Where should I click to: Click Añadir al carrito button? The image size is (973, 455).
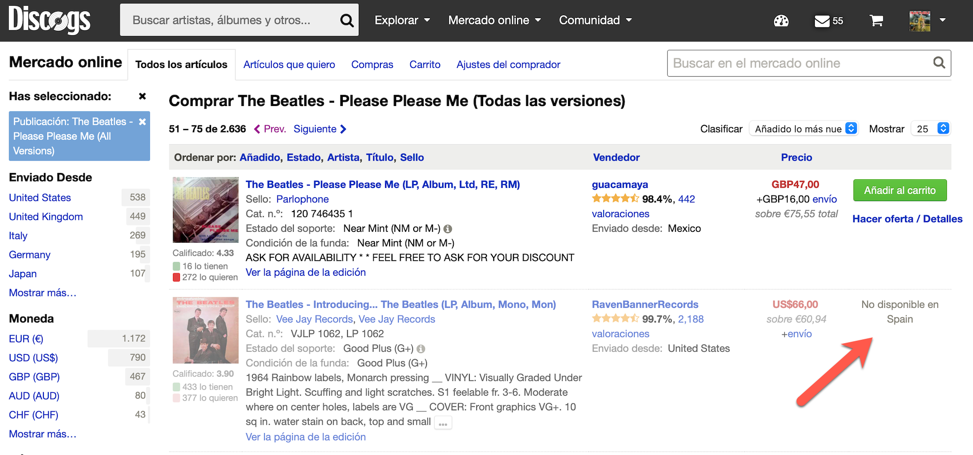coord(900,190)
